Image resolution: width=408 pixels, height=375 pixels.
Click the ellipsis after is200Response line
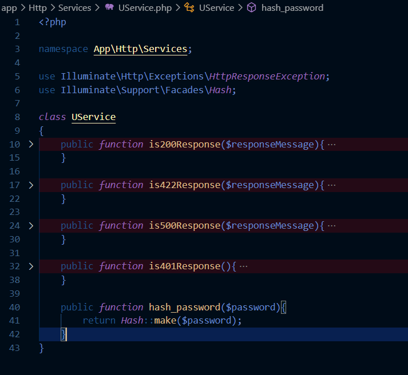coord(331,145)
